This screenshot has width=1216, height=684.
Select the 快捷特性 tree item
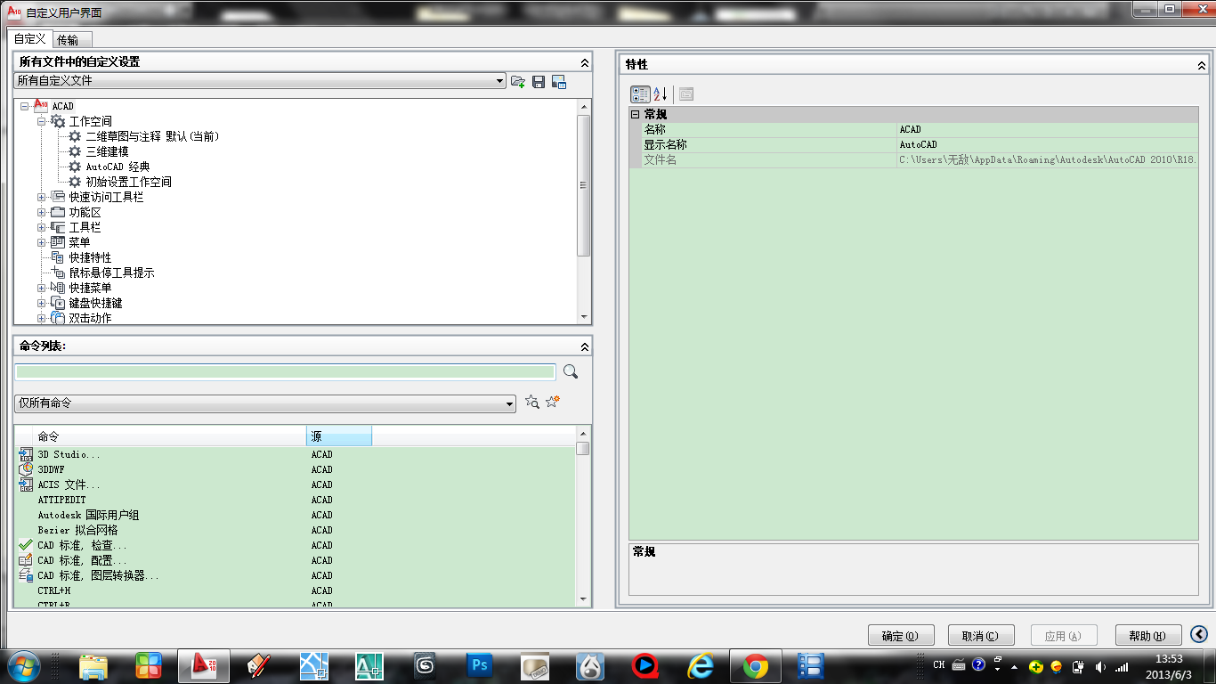pos(90,257)
